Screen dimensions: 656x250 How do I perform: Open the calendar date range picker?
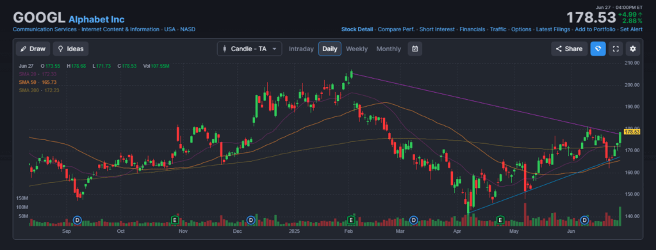[x=415, y=49]
